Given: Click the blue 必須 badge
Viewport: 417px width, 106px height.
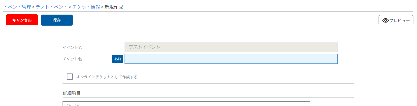Looking at the screenshot, I should [118, 59].
